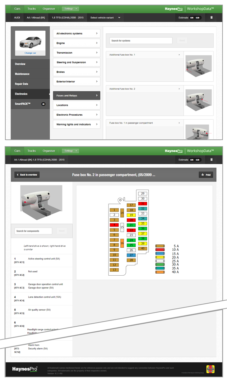Click the trash bin icon in top bar
The width and height of the screenshot is (227, 383).
pos(211,17)
